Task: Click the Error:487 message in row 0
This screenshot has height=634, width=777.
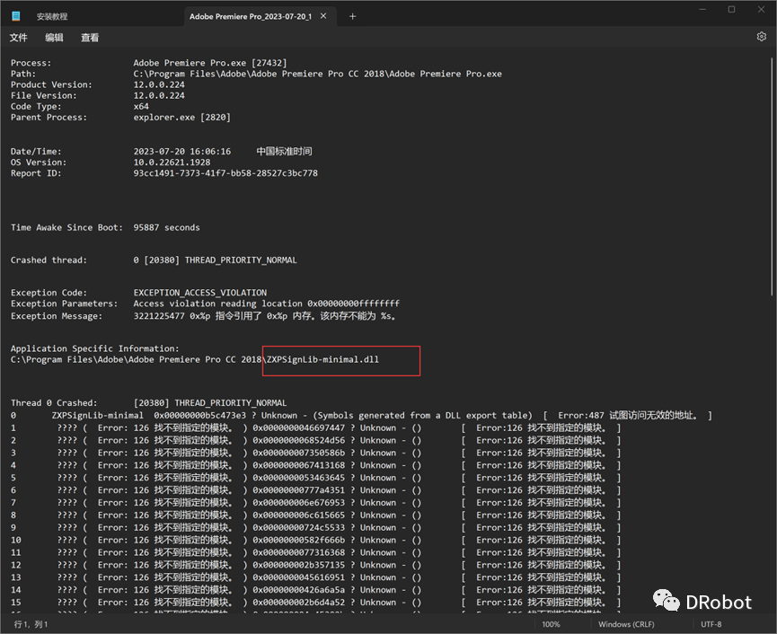Action: [629, 416]
